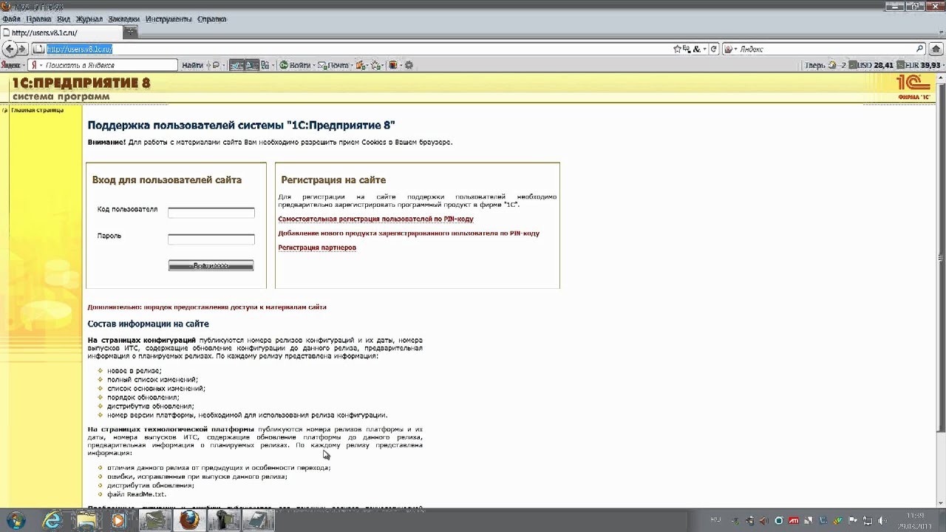Image resolution: width=946 pixels, height=532 pixels.
Task: Click the Windows Start button
Action: (x=15, y=520)
